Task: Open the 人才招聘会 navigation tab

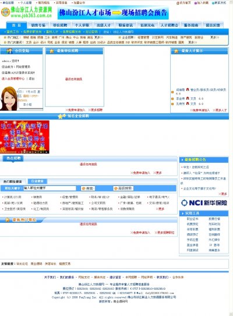Action: 170,25
